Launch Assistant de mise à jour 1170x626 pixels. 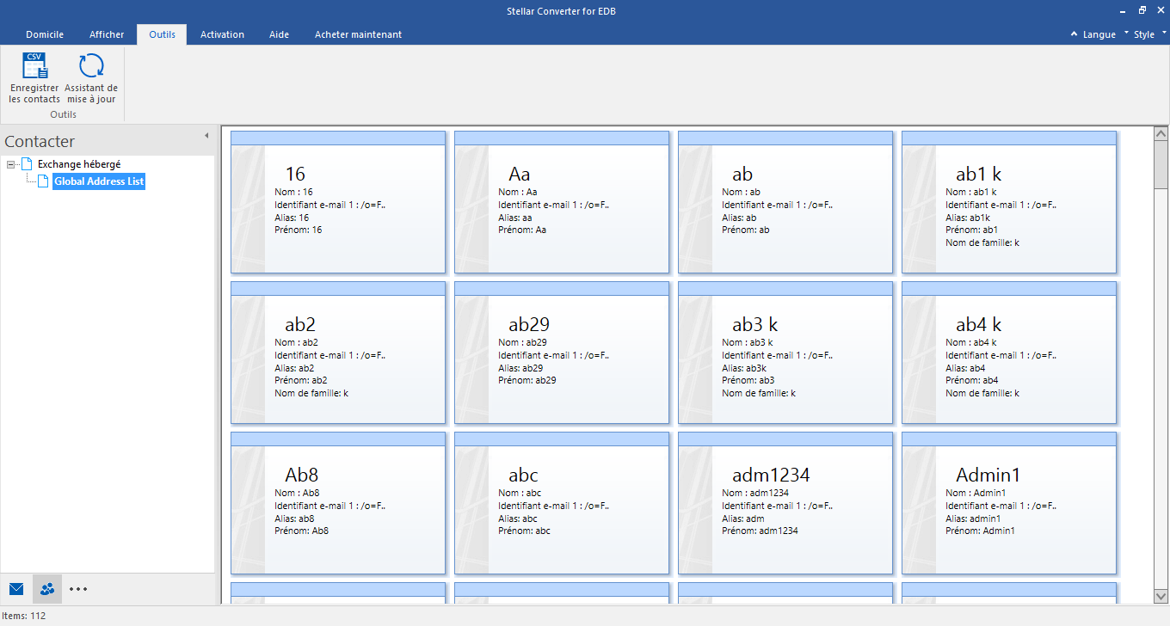[91, 78]
